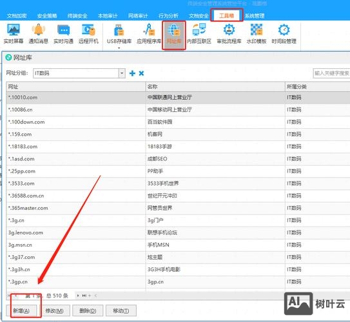Switch to the 终端安全 tab
This screenshot has width=350, height=322.
[77, 15]
